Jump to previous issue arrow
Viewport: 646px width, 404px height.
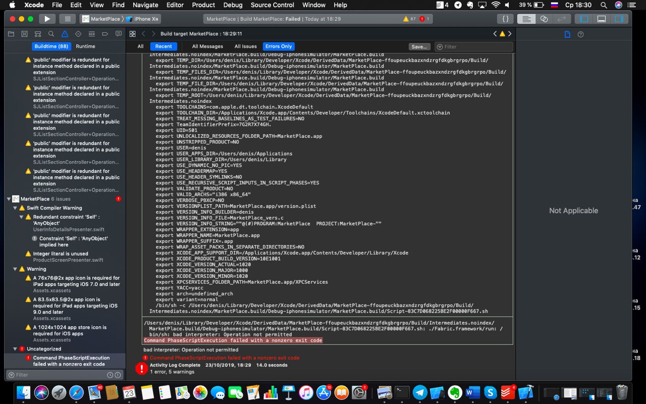[495, 34]
